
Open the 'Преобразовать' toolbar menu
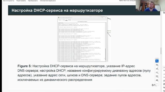click(x=33, y=1)
